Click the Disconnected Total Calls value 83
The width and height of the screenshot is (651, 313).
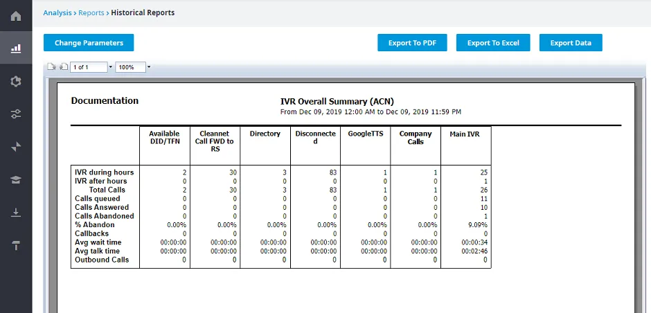[x=332, y=190]
